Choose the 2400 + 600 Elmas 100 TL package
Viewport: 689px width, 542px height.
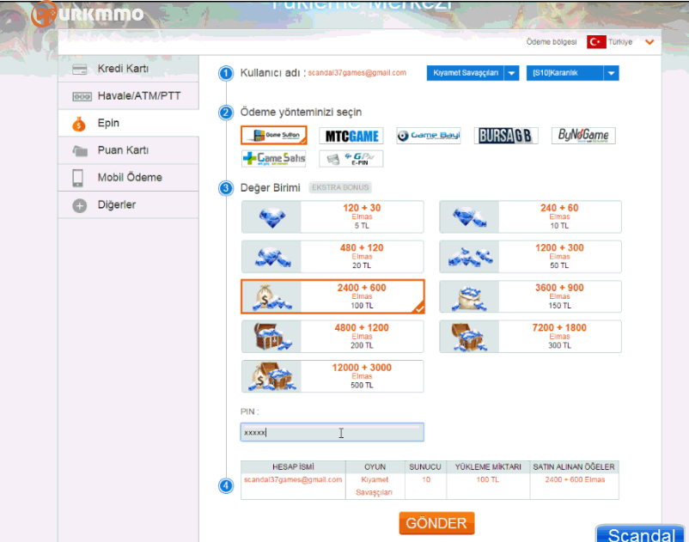click(332, 296)
